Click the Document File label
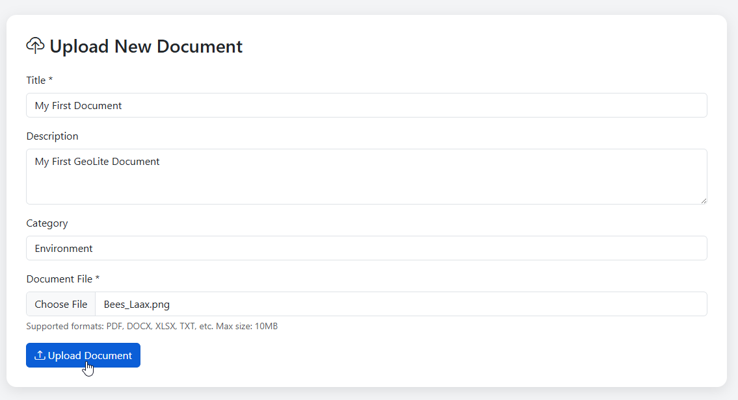Image resolution: width=738 pixels, height=400 pixels. tap(59, 279)
